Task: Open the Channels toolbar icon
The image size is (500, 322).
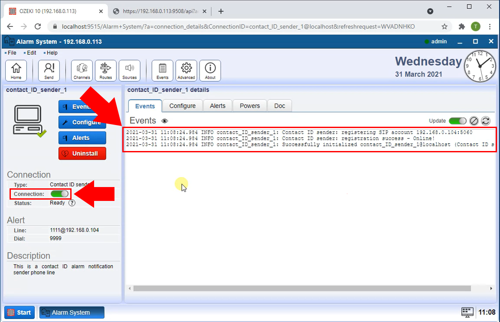Action: [82, 71]
